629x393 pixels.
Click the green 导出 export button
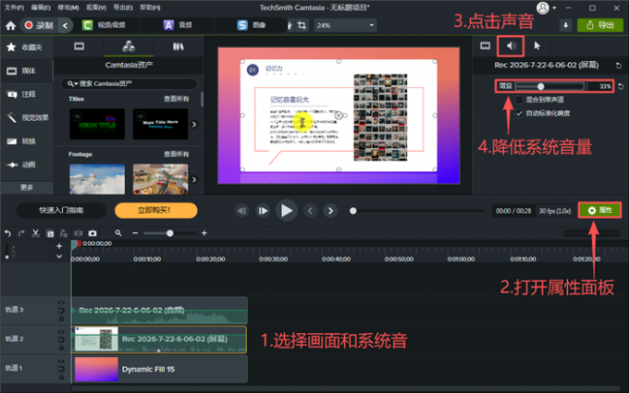pyautogui.click(x=600, y=25)
